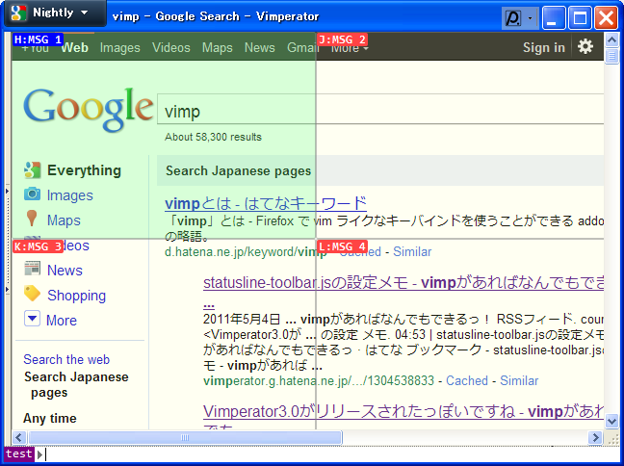Open News in the top navigation bar
Image resolution: width=624 pixels, height=466 pixels.
click(259, 48)
